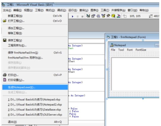Screen dimensions: 161x126
Task: Open the Form Layout Window toolbar icon
Action: pyautogui.click(x=98, y=16)
